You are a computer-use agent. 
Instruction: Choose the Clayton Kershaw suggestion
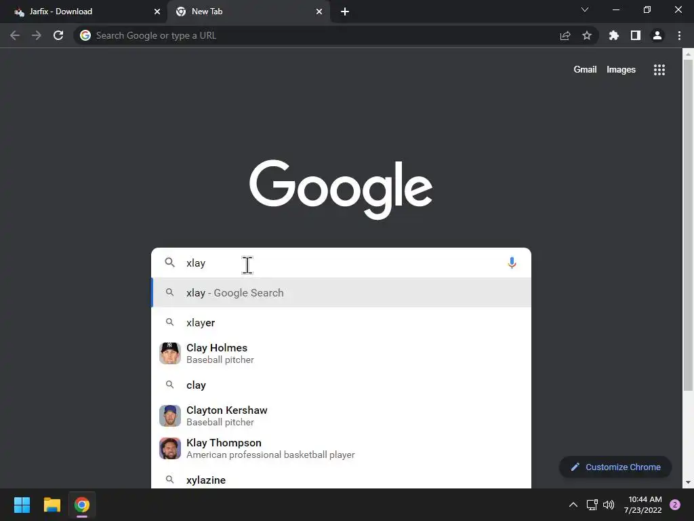point(341,416)
